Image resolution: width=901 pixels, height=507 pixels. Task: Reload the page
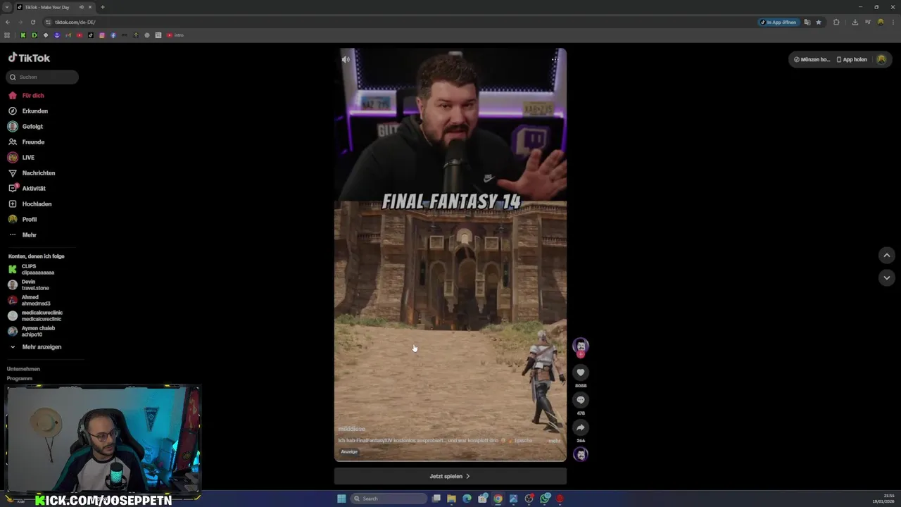point(32,22)
